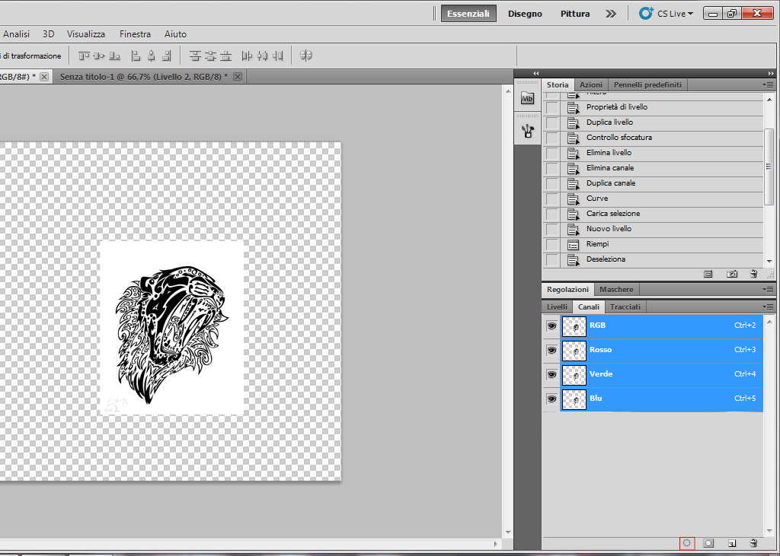Show more workspaces with double chevron

point(610,14)
